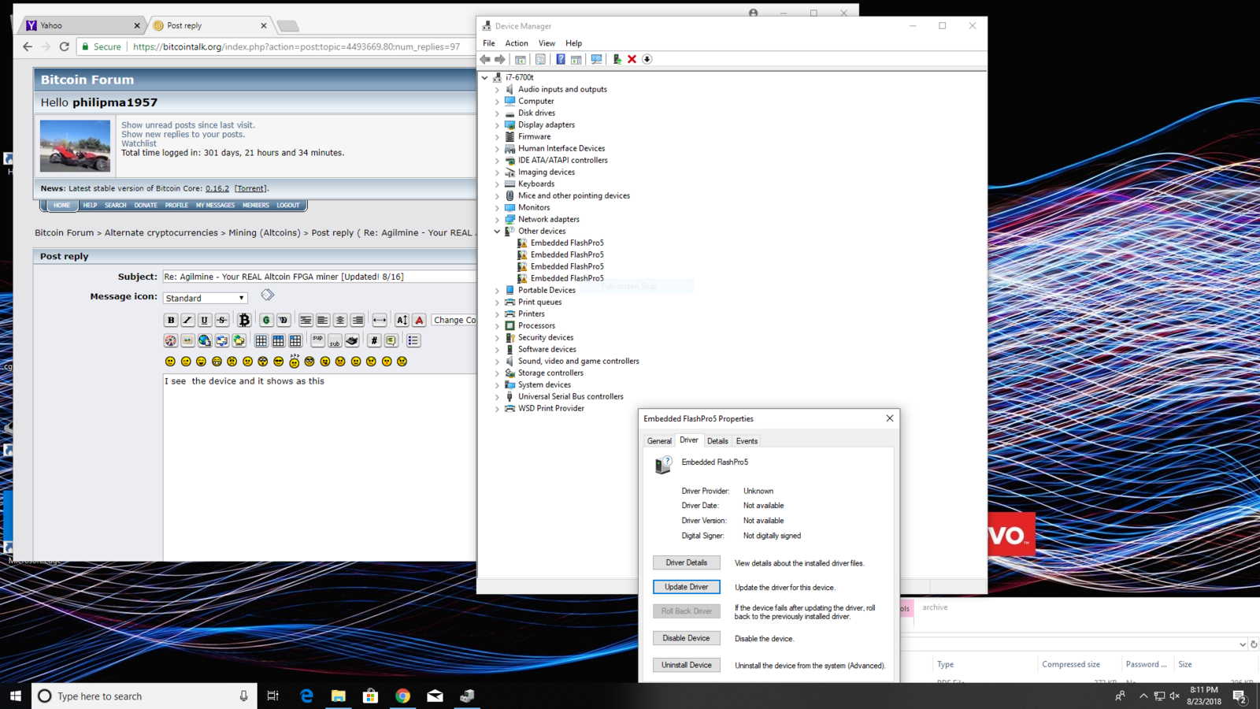Open the Watchlist link
This screenshot has height=709, width=1260.
[139, 143]
